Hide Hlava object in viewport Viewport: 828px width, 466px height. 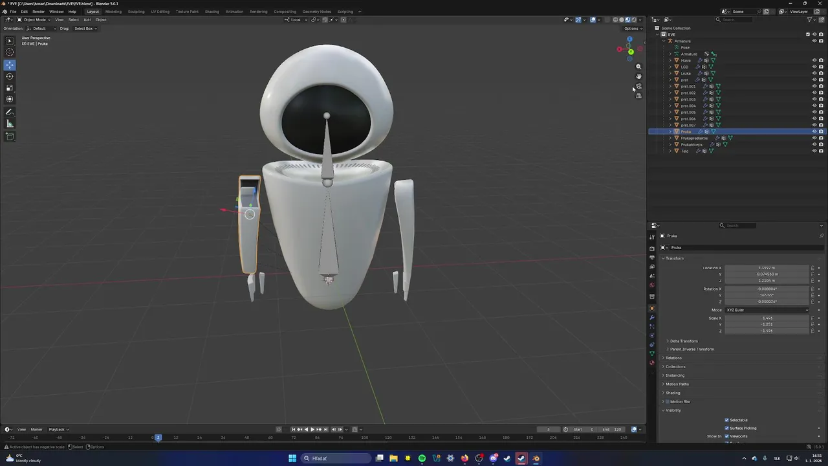click(814, 60)
